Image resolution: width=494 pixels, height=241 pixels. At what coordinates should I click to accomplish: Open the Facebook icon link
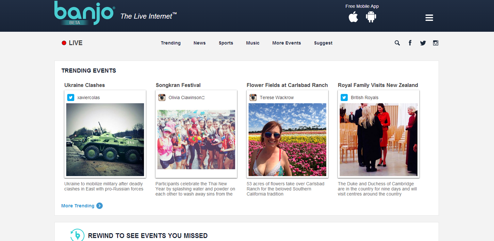click(x=410, y=43)
